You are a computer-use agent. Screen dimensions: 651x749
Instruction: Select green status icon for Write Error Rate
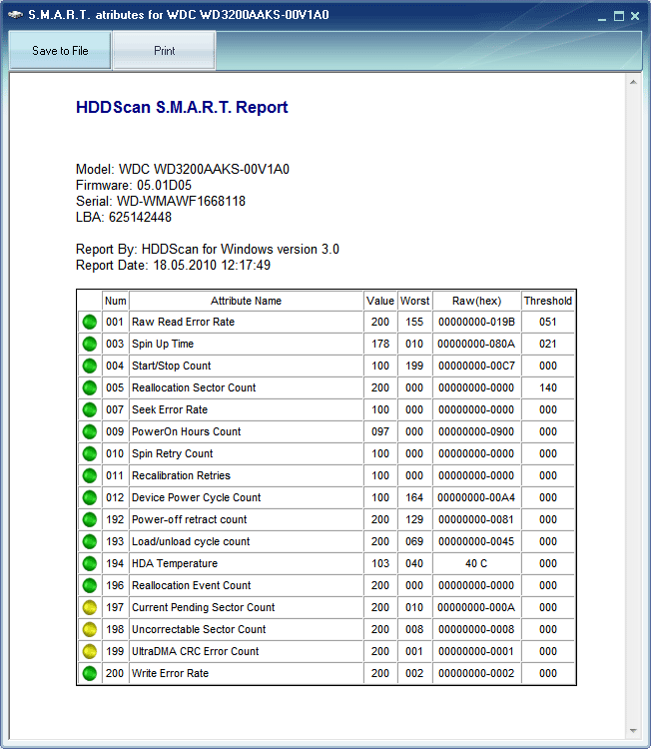[x=89, y=673]
